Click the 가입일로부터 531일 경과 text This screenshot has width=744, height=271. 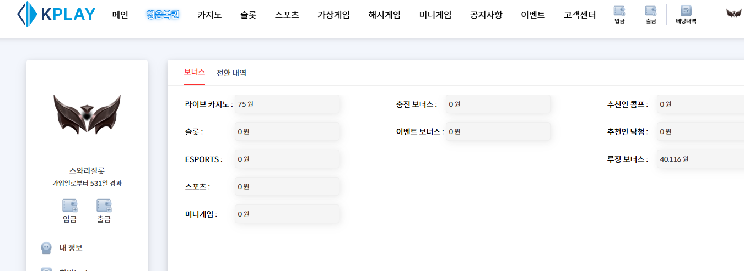coord(87,183)
